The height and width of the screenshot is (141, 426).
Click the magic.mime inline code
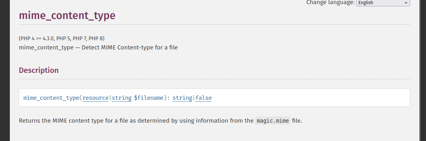point(273,121)
